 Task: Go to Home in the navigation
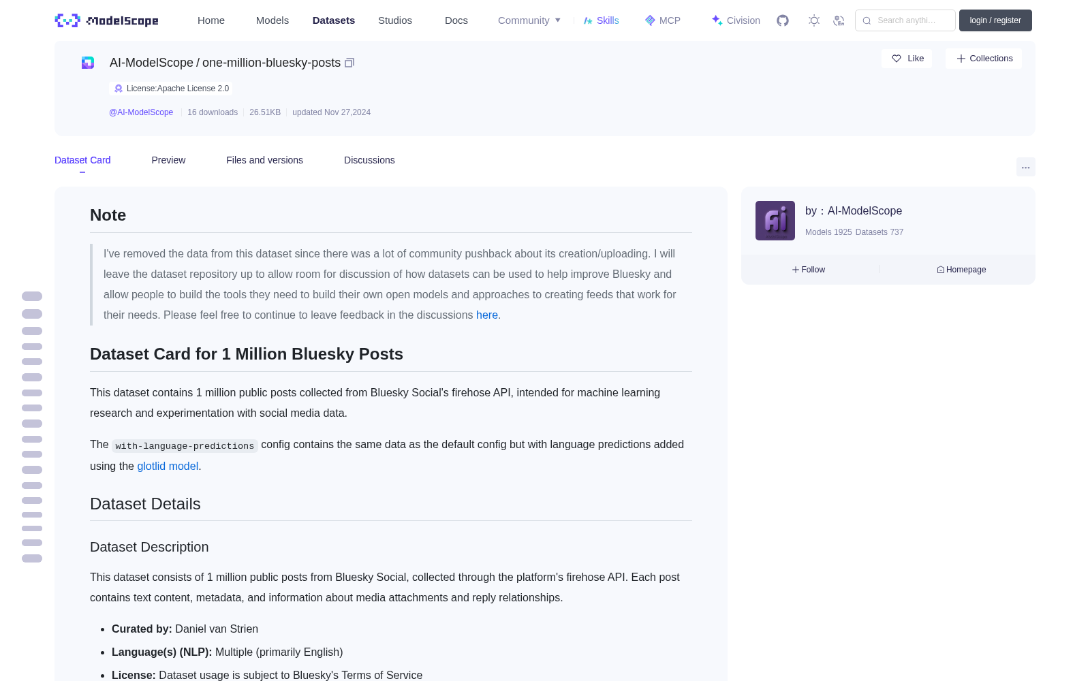click(x=211, y=20)
